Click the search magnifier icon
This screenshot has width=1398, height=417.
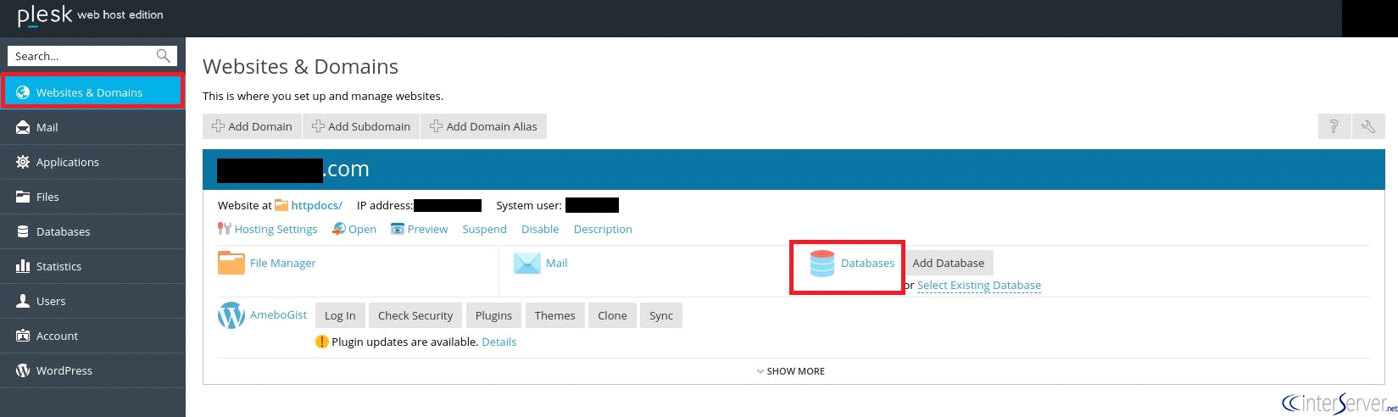point(164,56)
